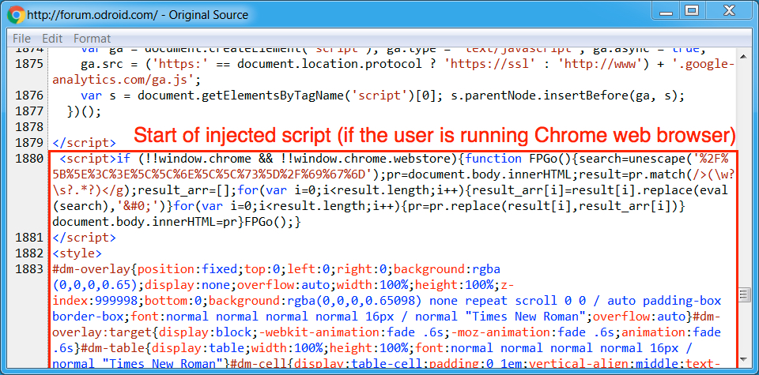Viewport: 759px width, 375px height.
Task: Click 'document.body.innerHTML=pr}FPGo();}' line
Action: [177, 222]
